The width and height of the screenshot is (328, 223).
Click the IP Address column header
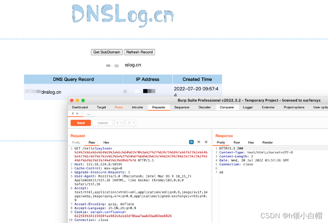[148, 79]
